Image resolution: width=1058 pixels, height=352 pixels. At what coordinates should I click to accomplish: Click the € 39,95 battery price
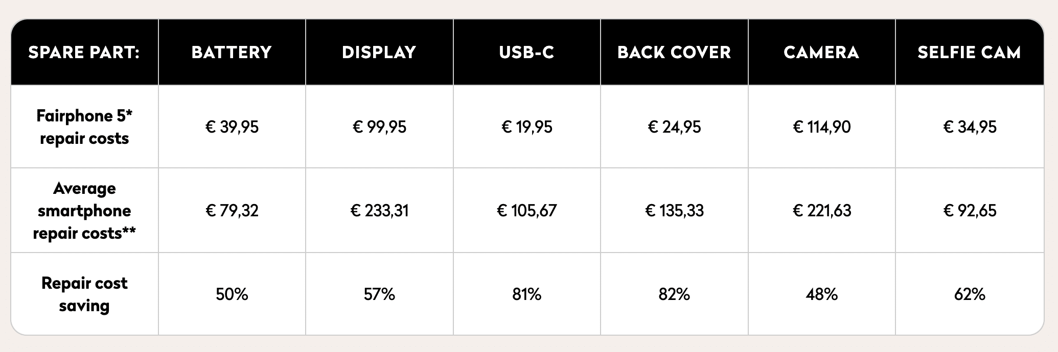(x=232, y=127)
